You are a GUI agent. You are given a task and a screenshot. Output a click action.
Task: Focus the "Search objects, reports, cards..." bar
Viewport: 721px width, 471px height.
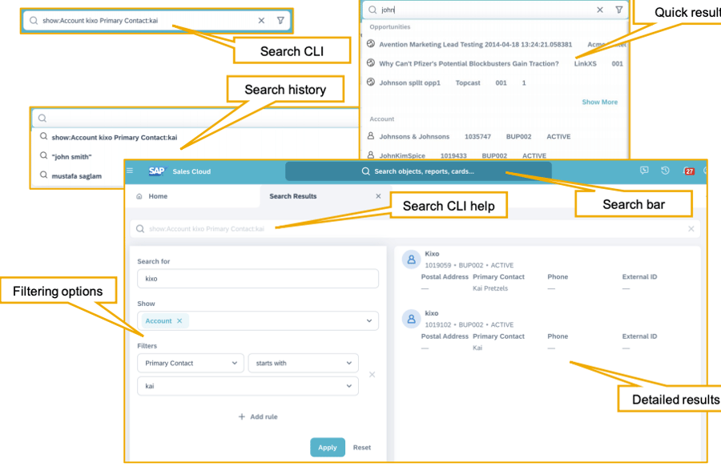(418, 171)
